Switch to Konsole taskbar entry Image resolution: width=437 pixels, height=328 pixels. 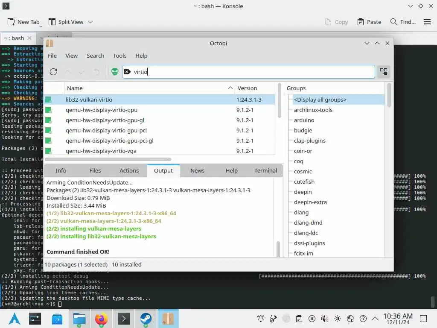click(123, 319)
